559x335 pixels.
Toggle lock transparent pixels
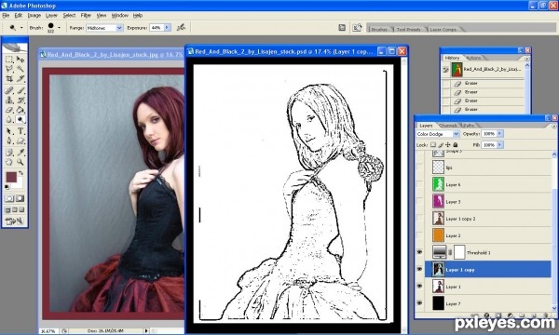pos(433,145)
